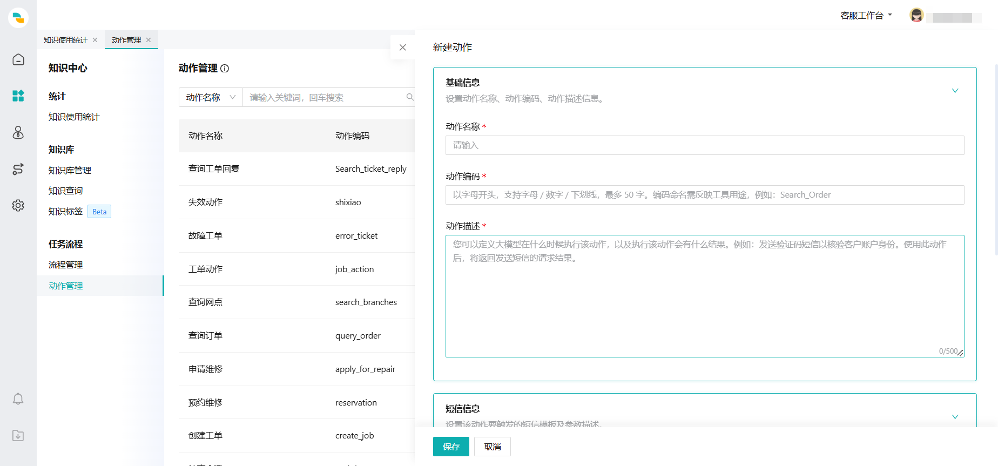Select 知识库管理 in the side menu

70,170
